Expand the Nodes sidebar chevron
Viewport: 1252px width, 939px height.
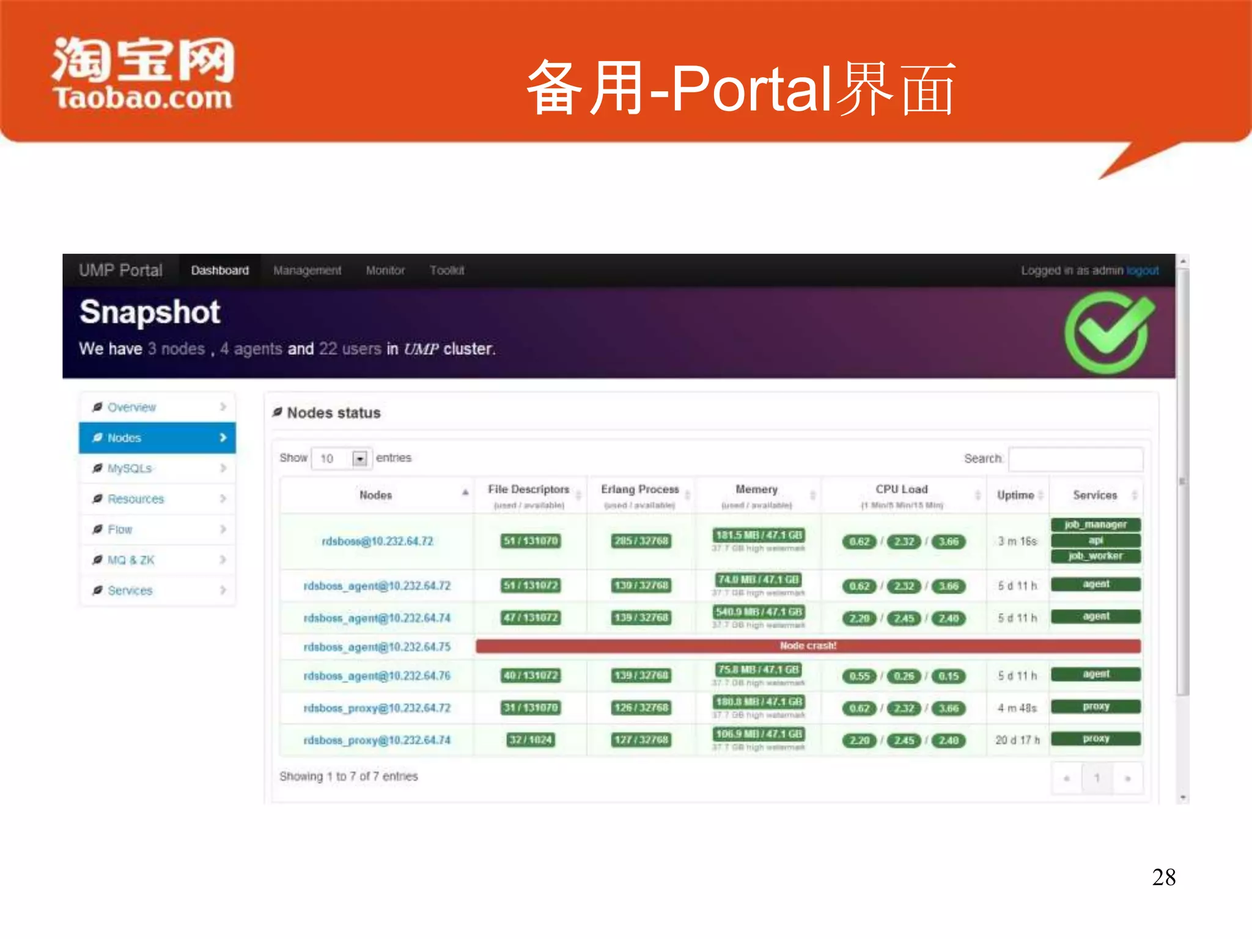[223, 438]
